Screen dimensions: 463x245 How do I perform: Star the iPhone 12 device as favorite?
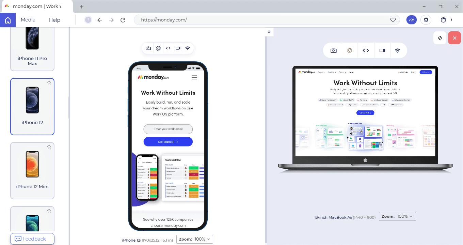(x=49, y=82)
